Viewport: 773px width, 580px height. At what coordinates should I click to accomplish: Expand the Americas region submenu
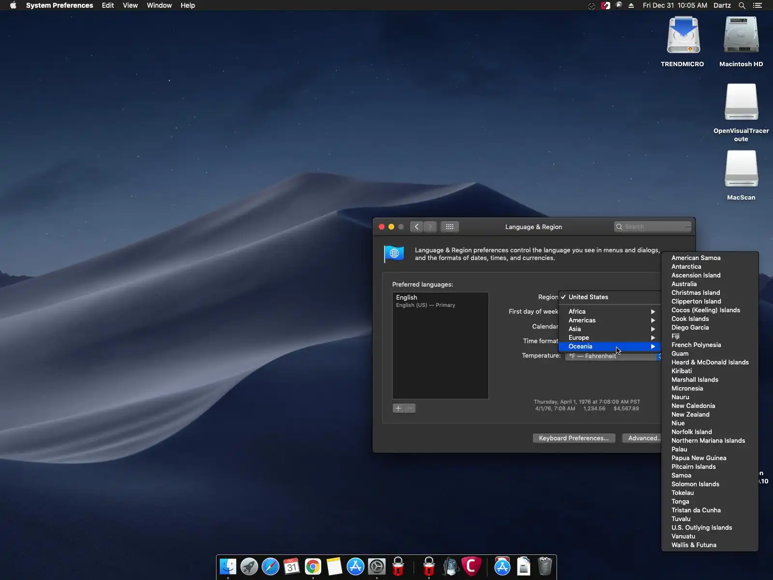click(610, 320)
